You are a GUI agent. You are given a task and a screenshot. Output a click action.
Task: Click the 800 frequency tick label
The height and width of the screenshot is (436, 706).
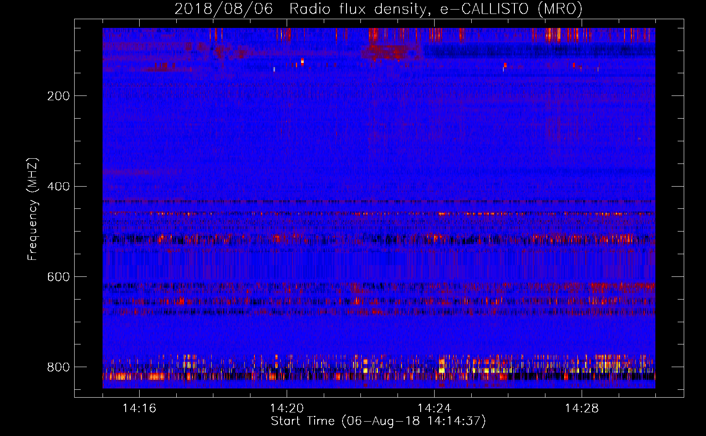58,367
